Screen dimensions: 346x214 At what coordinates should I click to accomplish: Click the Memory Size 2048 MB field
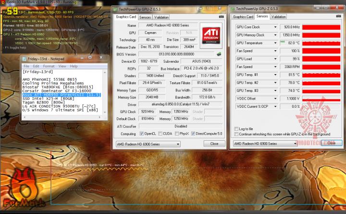pyautogui.click(x=152, y=97)
